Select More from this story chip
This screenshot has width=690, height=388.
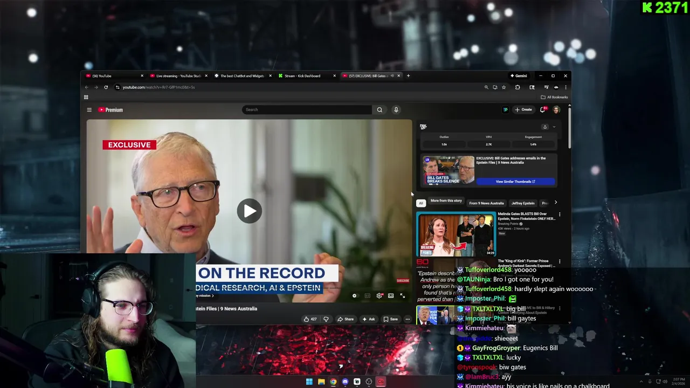click(x=446, y=201)
